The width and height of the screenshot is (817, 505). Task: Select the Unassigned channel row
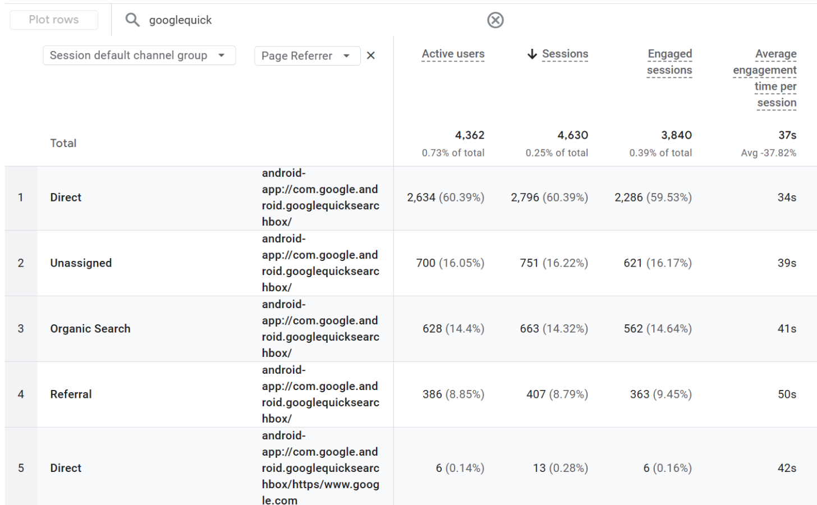click(x=81, y=263)
